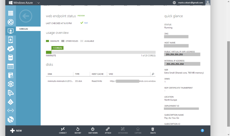
Task: Click the OS disk type cell
Action: click(x=78, y=81)
